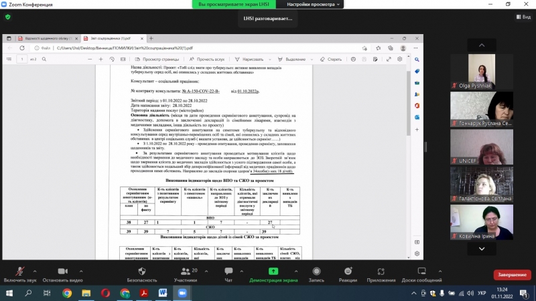536x301 pixels.
Task: Open Microsoft Word from the taskbar
Action: (x=163, y=293)
